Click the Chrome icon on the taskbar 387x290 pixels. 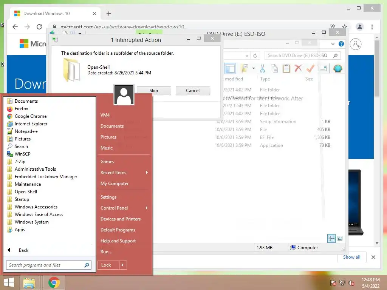[54, 282]
